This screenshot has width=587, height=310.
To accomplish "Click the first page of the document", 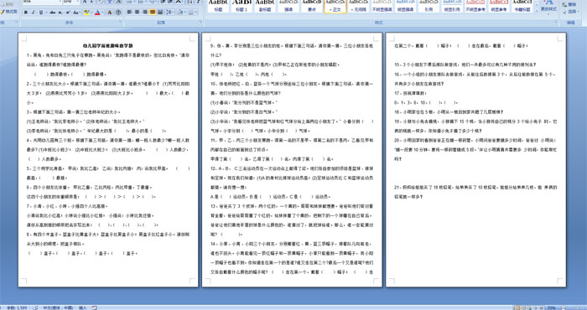I will click(108, 160).
